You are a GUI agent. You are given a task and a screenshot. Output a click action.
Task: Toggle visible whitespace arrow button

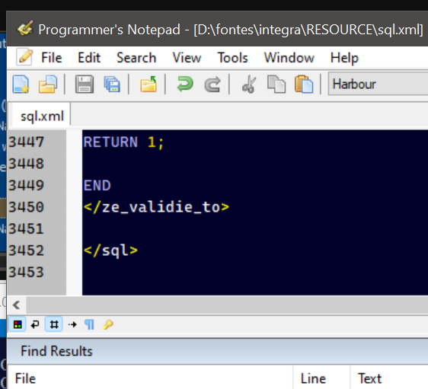(x=72, y=324)
